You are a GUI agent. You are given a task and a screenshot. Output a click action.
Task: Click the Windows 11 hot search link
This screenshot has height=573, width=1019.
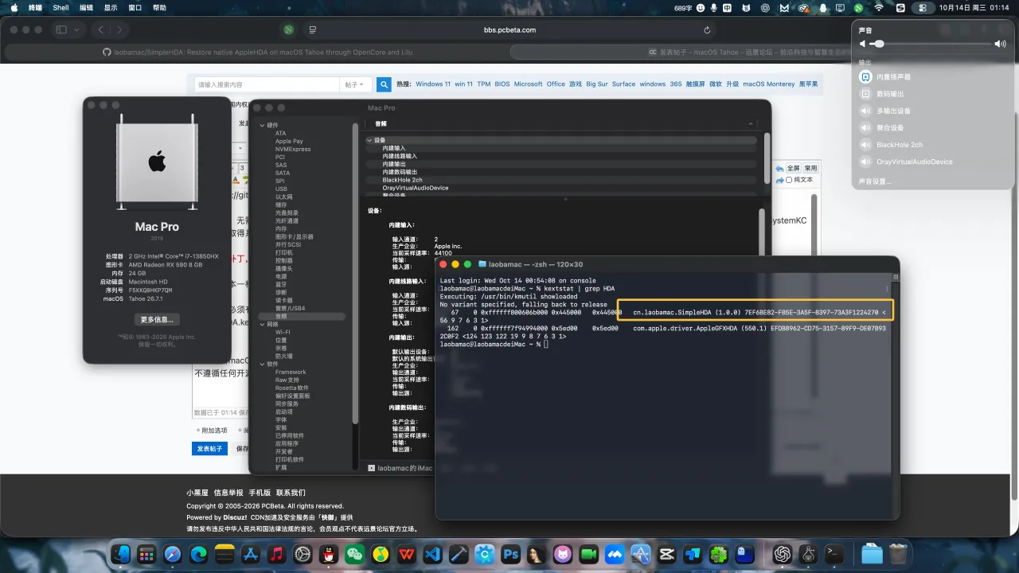(x=433, y=84)
